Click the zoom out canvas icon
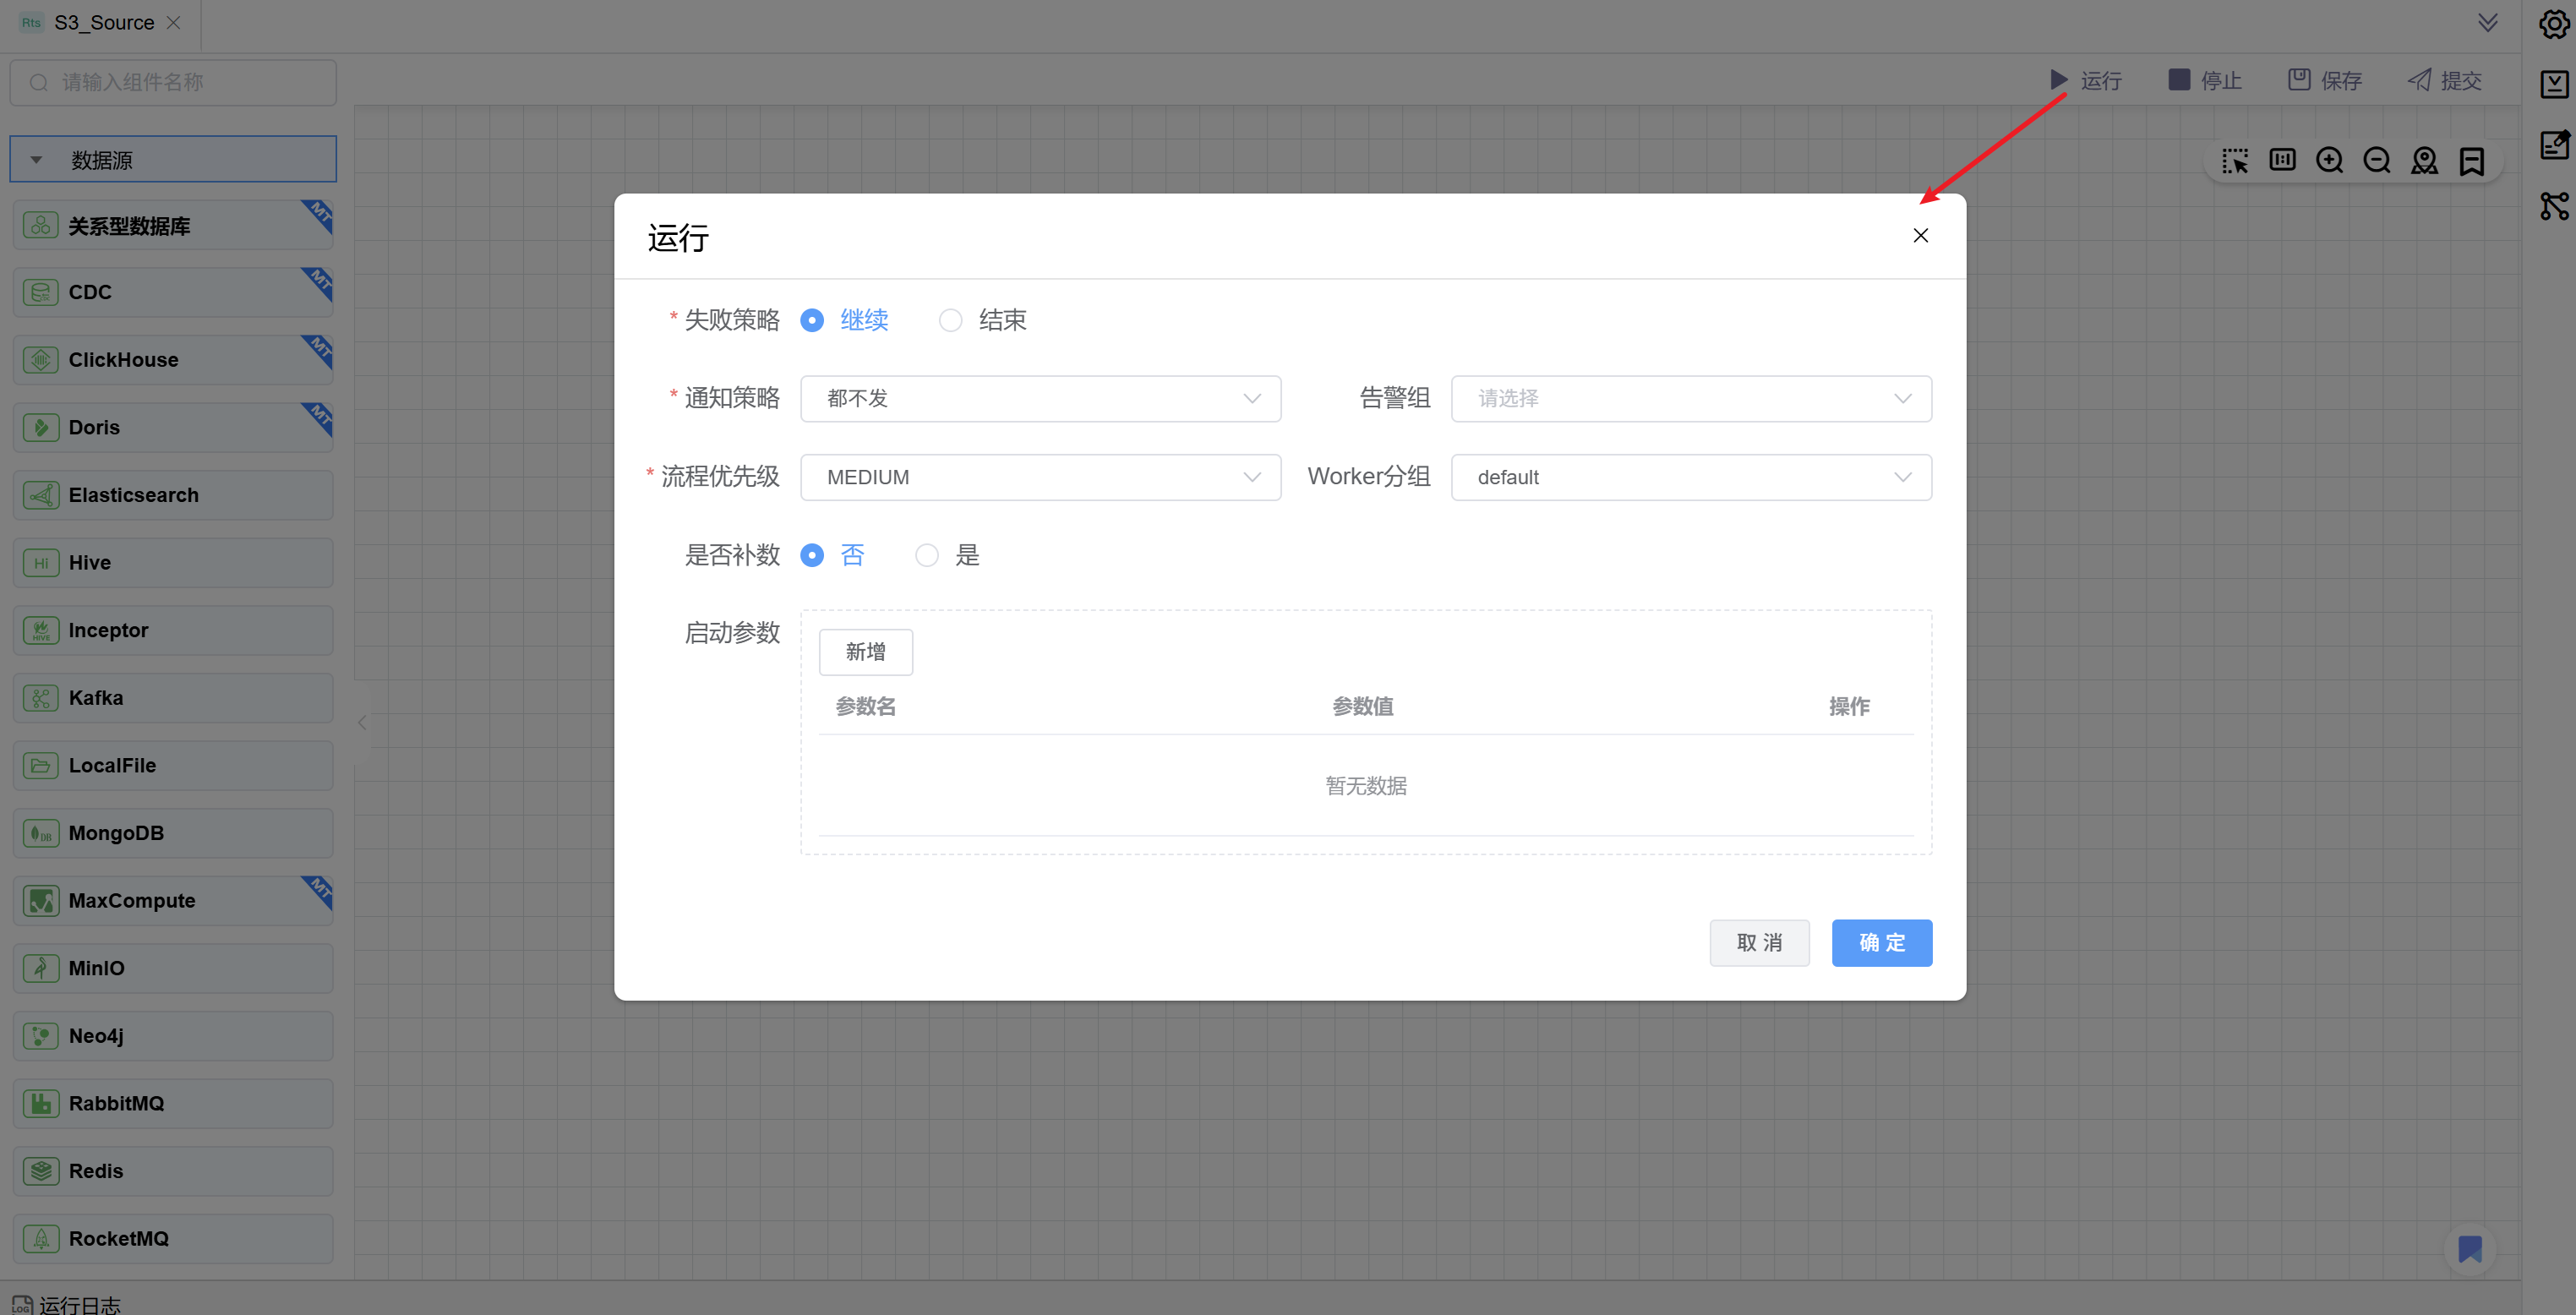The width and height of the screenshot is (2576, 1315). 2376,161
